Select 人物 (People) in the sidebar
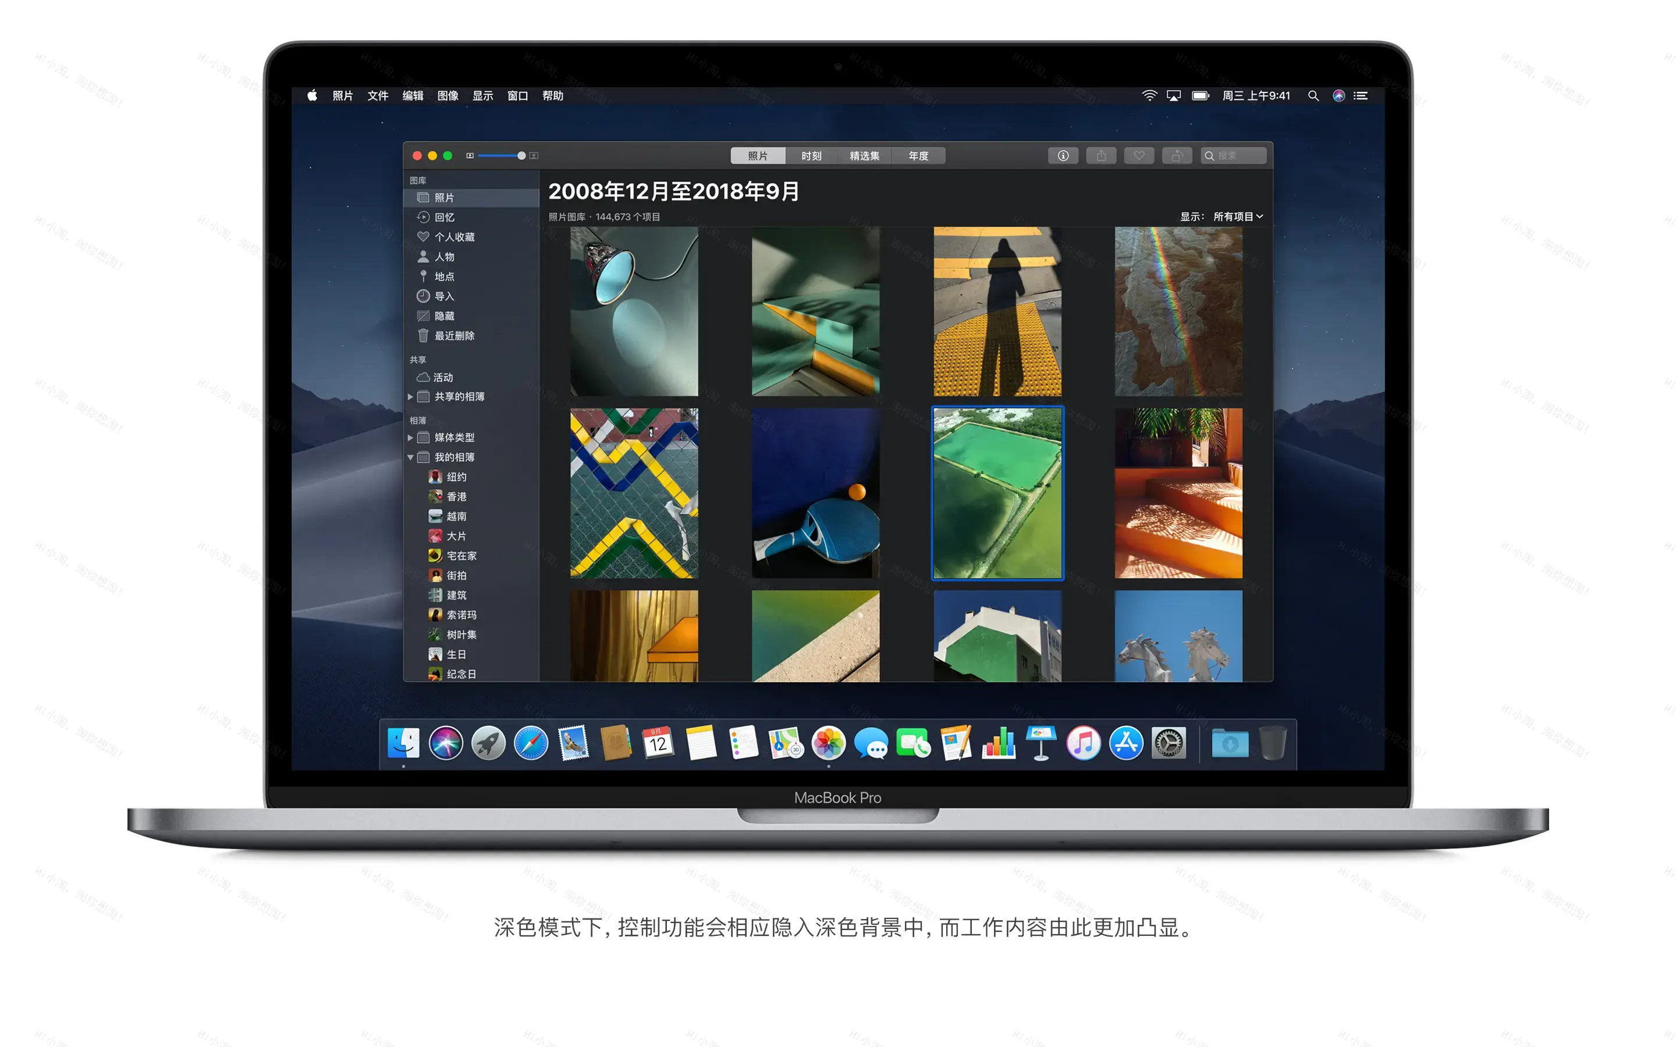1676x1047 pixels. [445, 256]
